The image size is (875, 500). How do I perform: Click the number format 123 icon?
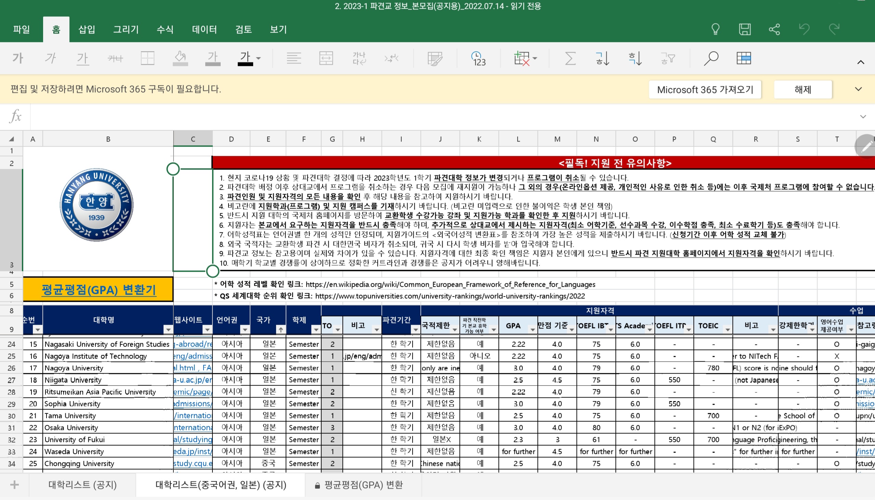click(479, 58)
